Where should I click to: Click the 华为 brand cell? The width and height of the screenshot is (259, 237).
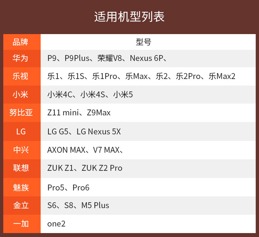[x=22, y=58]
